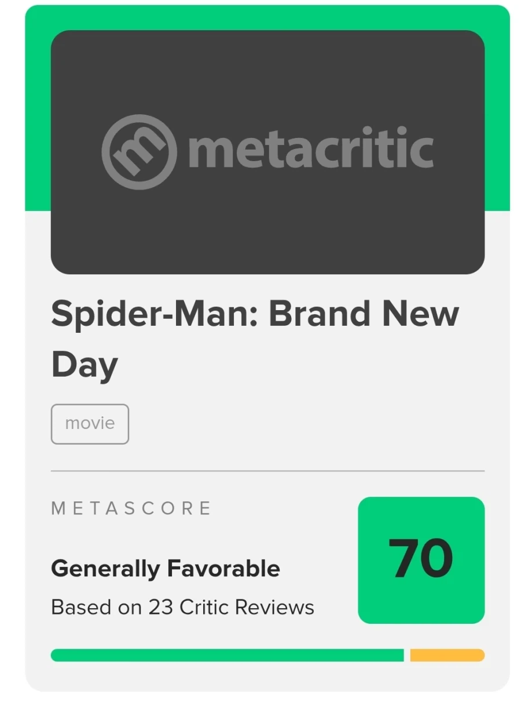Click the number "23" in the review count
This screenshot has height=727, width=521.
pyautogui.click(x=162, y=607)
